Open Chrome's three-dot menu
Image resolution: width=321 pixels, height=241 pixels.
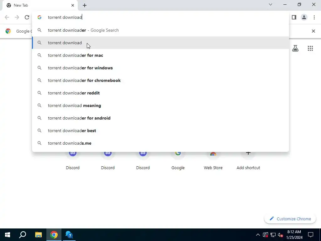coord(314,17)
